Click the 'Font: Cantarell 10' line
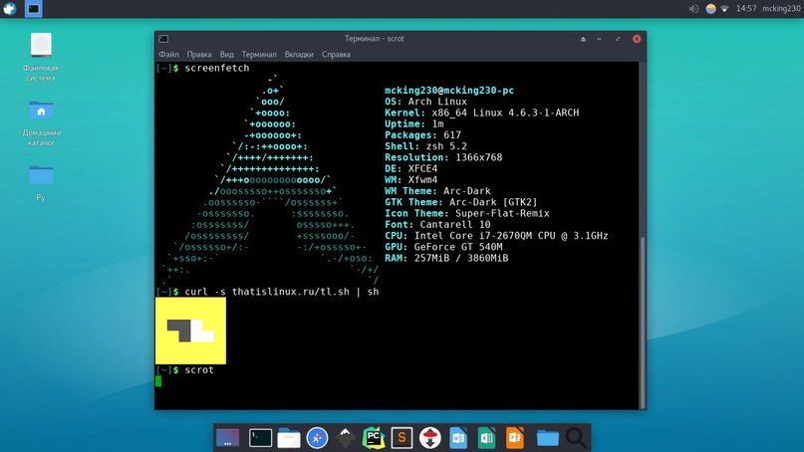The image size is (804, 452). 437,224
